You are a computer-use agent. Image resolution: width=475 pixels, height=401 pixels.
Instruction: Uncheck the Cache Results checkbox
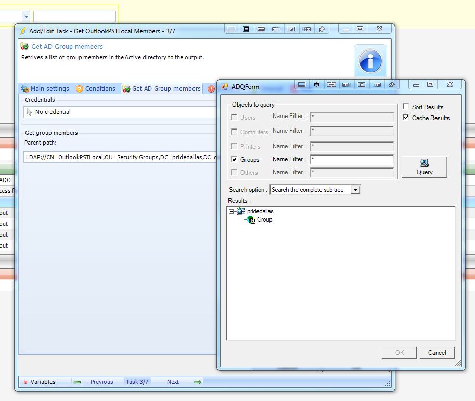click(x=406, y=118)
